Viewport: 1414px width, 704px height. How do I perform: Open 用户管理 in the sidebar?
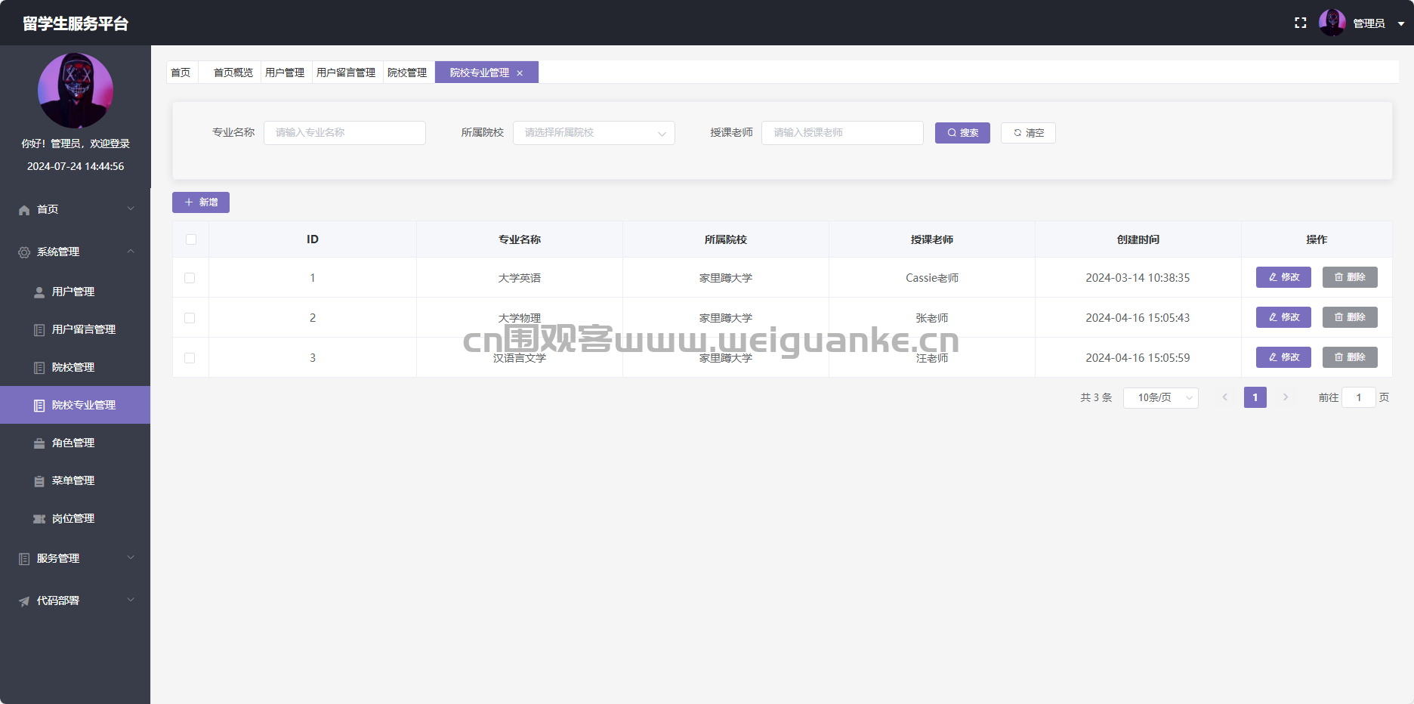75,292
